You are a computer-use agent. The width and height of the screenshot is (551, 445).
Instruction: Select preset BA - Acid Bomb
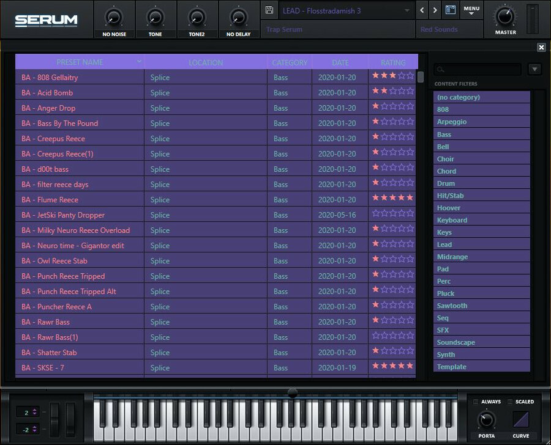point(80,93)
